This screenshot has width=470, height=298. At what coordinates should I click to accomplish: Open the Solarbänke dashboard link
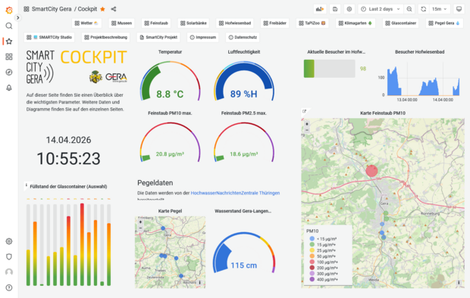tap(193, 23)
